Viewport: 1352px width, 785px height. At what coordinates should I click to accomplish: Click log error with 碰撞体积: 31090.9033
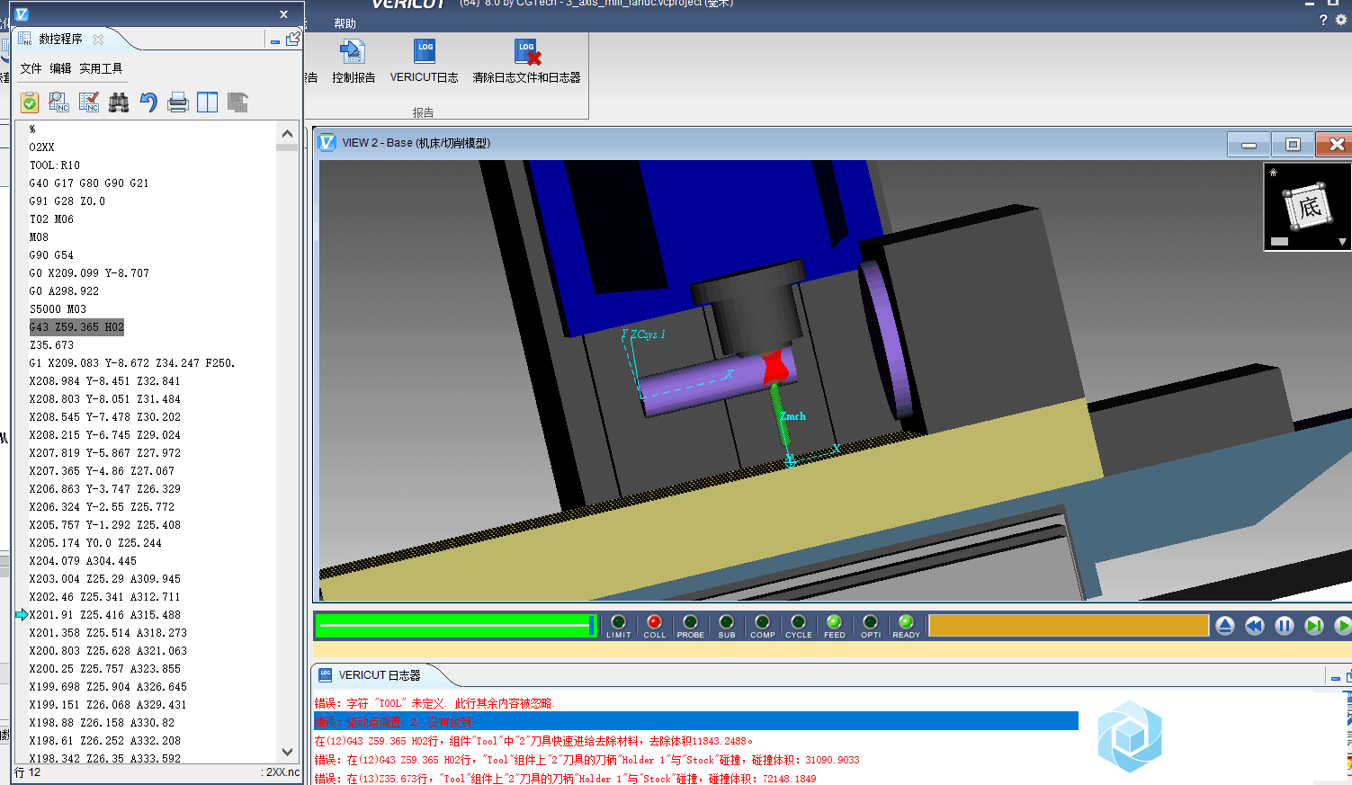pyautogui.click(x=586, y=760)
